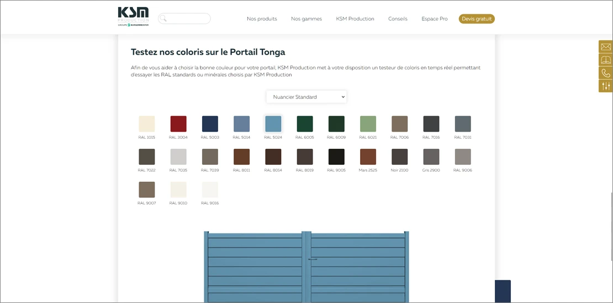Click the envelope contact icon

click(x=605, y=47)
